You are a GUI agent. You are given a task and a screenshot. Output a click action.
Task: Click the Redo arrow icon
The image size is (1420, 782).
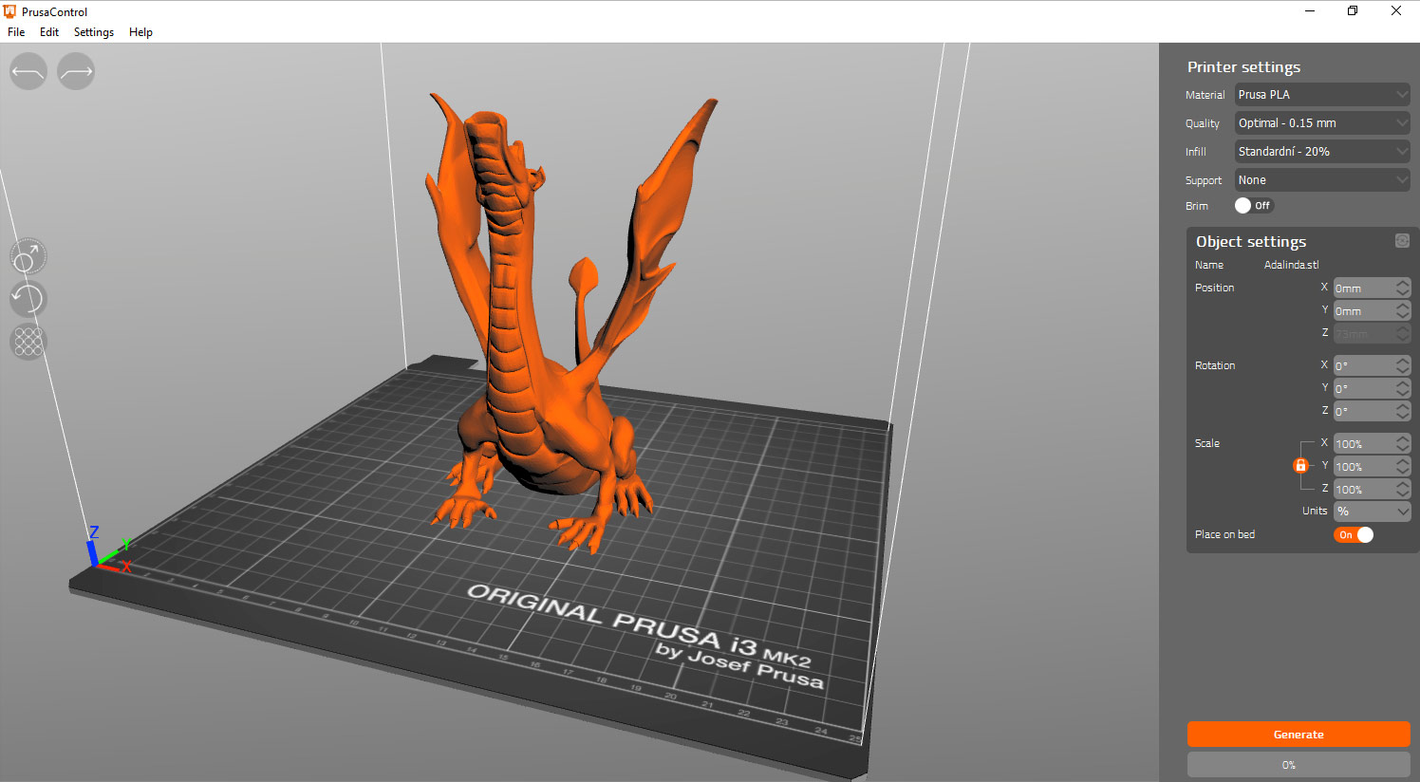pos(75,71)
